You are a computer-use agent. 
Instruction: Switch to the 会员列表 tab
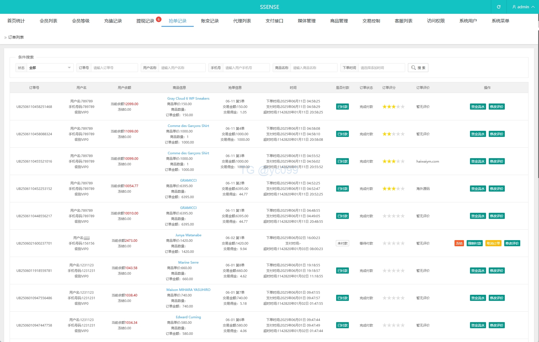[x=48, y=21]
